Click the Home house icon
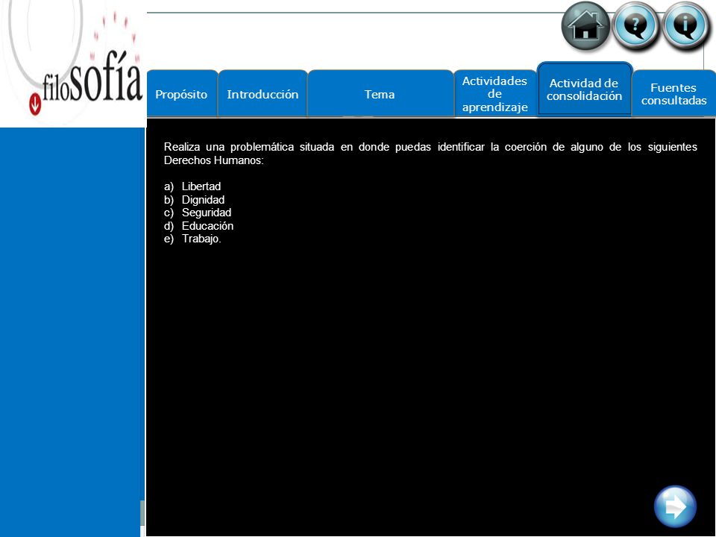Viewport: 716px width, 537px height. click(x=585, y=25)
